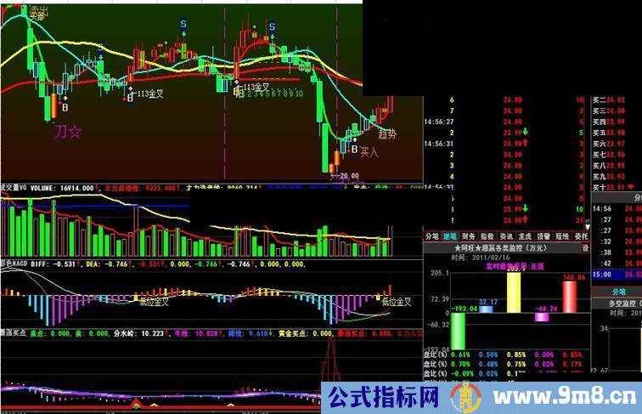Image resolution: width=642 pixels, height=414 pixels.
Task: Select the 分笔 tab
Action: pyautogui.click(x=431, y=237)
